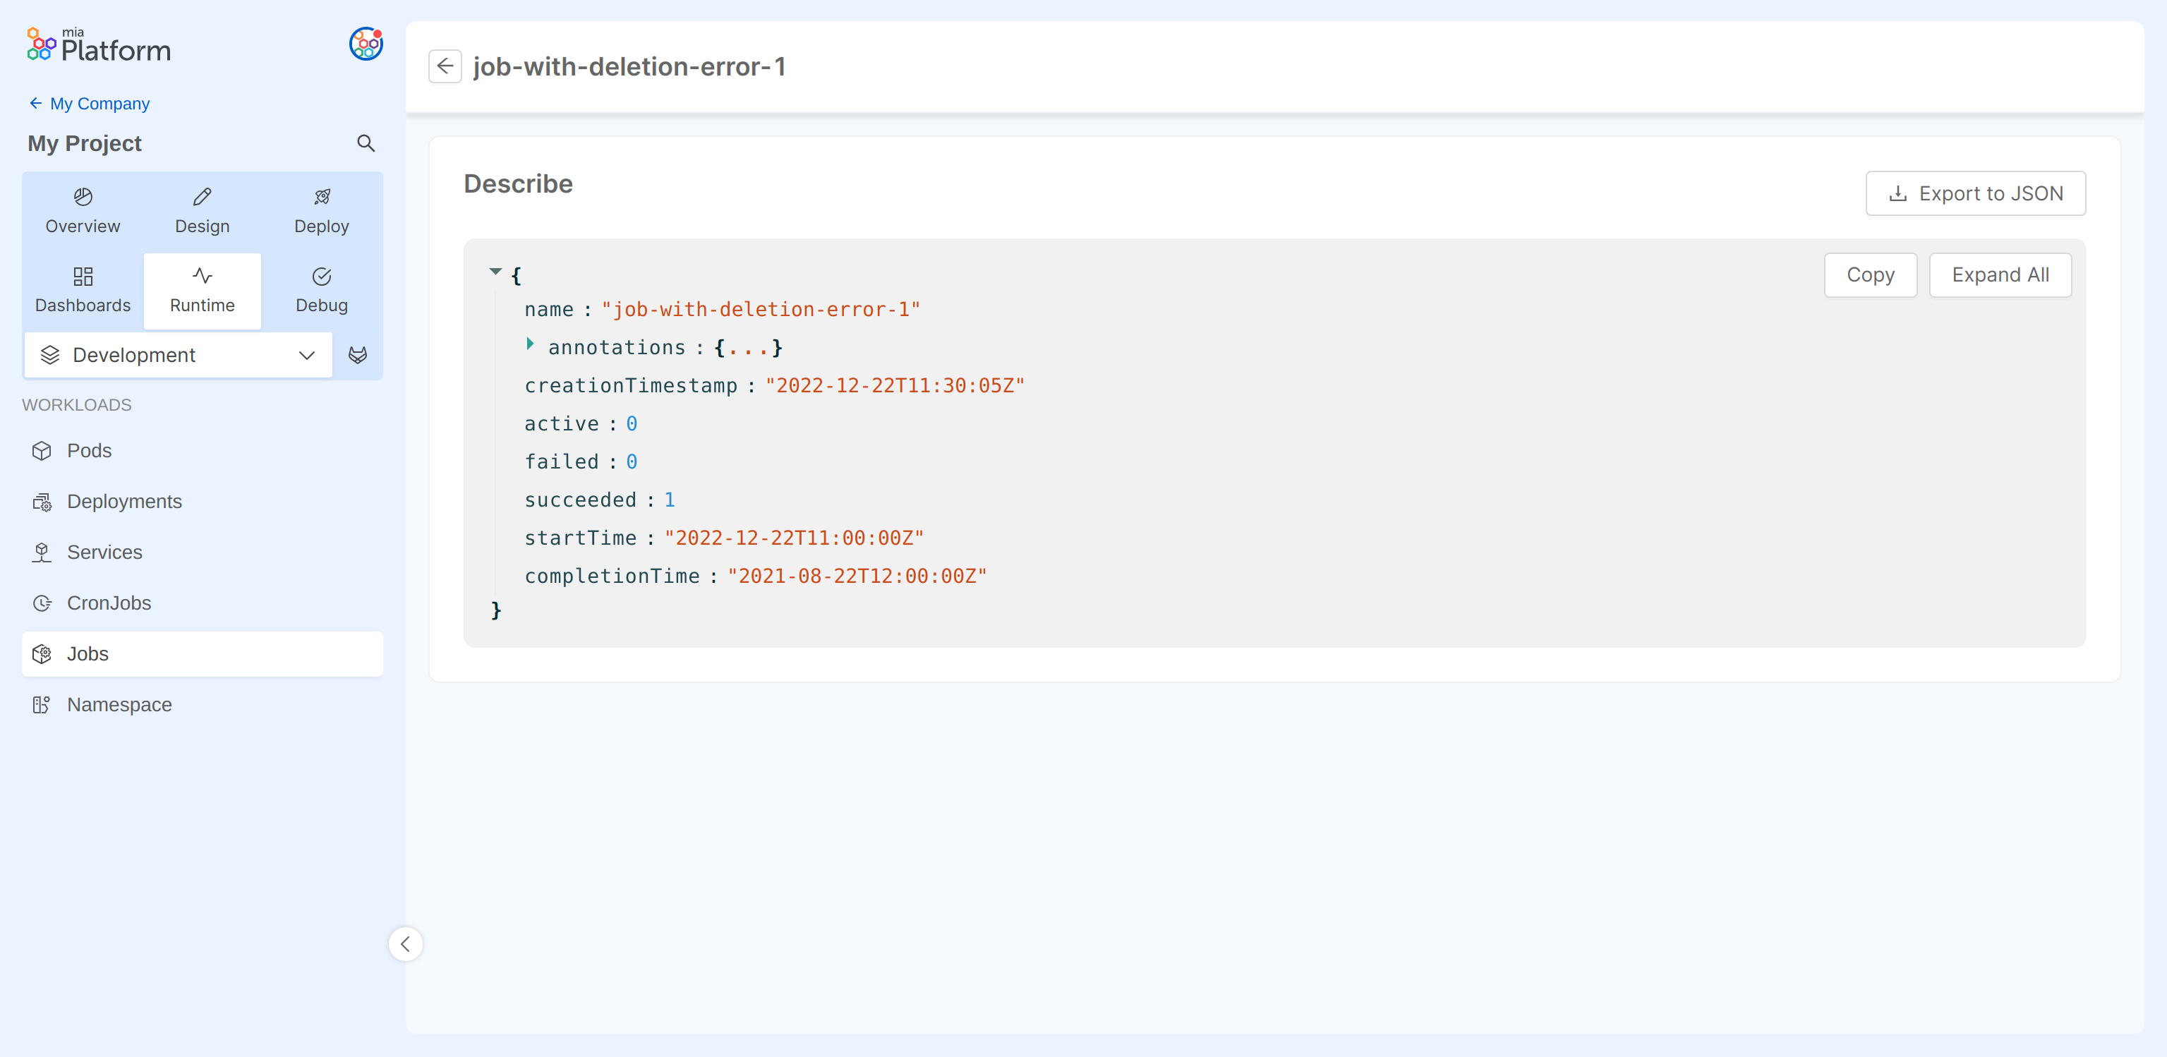Open the Development environment dropdown

click(179, 355)
